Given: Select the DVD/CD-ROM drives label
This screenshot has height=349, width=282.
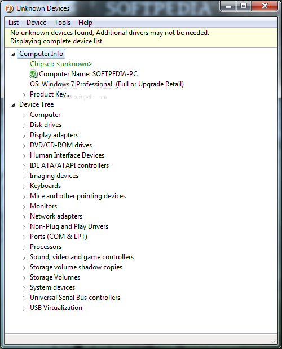Looking at the screenshot, I should [61, 145].
